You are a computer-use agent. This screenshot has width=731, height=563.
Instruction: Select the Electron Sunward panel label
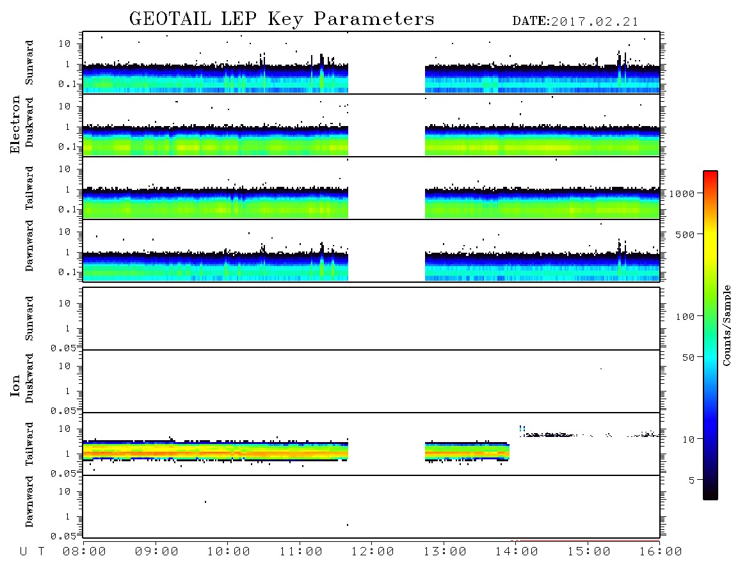(x=29, y=63)
